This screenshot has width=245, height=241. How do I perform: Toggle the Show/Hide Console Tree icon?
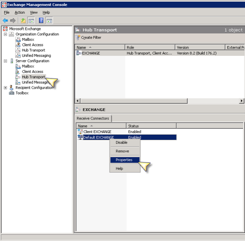[x=31, y=20]
